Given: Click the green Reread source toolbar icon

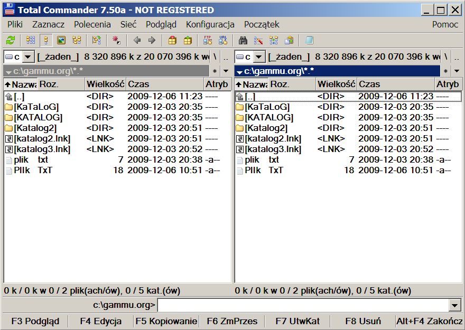Looking at the screenshot, I should (11, 40).
